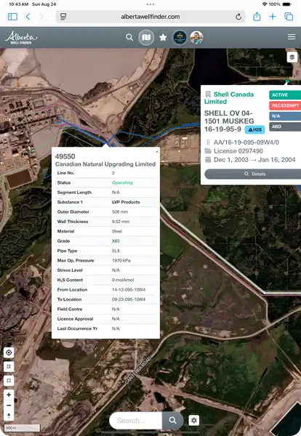
Task: Open the hamburger menu
Action: tap(292, 37)
